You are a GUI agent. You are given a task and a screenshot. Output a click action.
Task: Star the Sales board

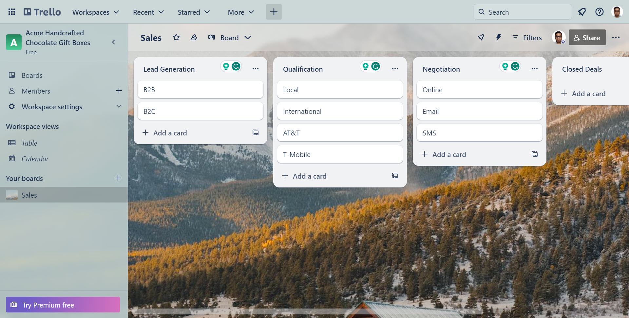pyautogui.click(x=176, y=38)
